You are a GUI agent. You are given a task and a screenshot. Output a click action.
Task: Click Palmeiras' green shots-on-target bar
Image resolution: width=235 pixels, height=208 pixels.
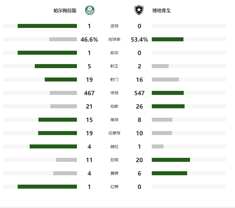56,66
